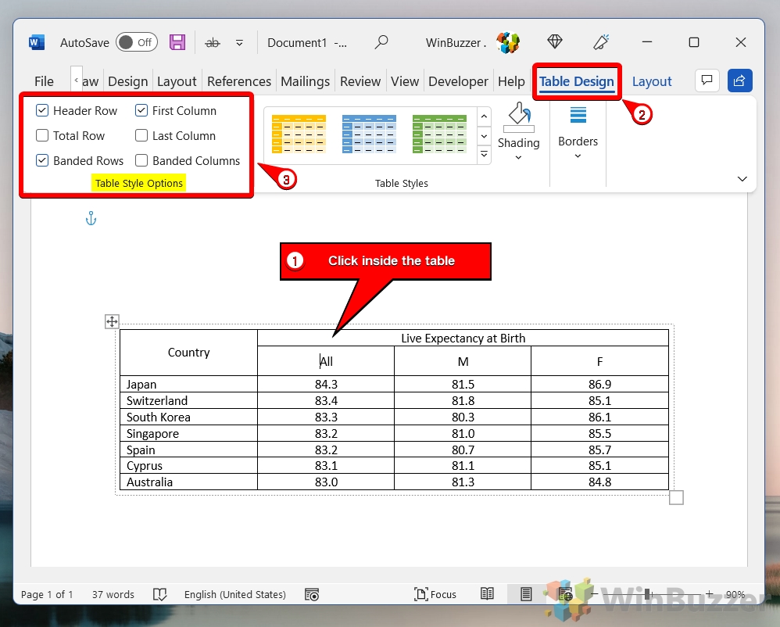Click the blue Share button
The image size is (780, 627).
(x=739, y=80)
